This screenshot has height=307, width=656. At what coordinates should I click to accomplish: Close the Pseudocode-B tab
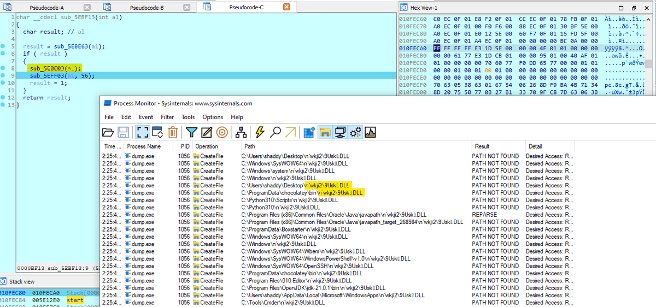[x=187, y=8]
